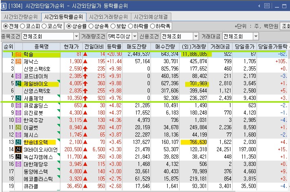Click price value 10,350
This screenshot has height=192, width=290.
coord(74,98)
